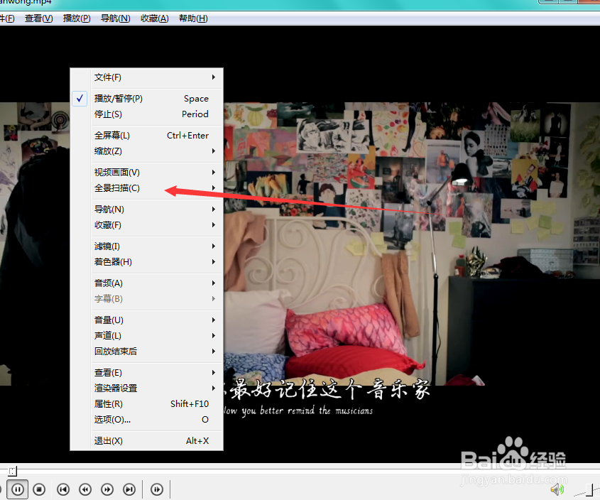The width and height of the screenshot is (600, 500).
Task: Mute audio via the speaker icon
Action: [557, 489]
